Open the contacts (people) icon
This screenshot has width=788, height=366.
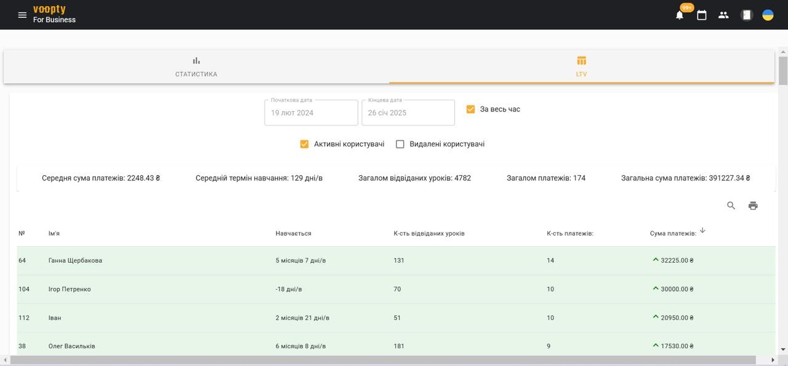coord(723,14)
